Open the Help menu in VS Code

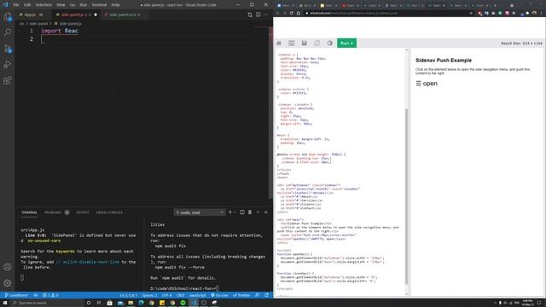116,5
